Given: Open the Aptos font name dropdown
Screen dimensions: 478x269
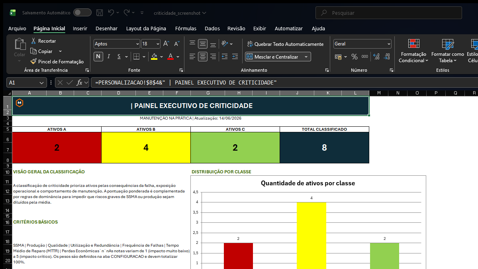Looking at the screenshot, I should 138,44.
